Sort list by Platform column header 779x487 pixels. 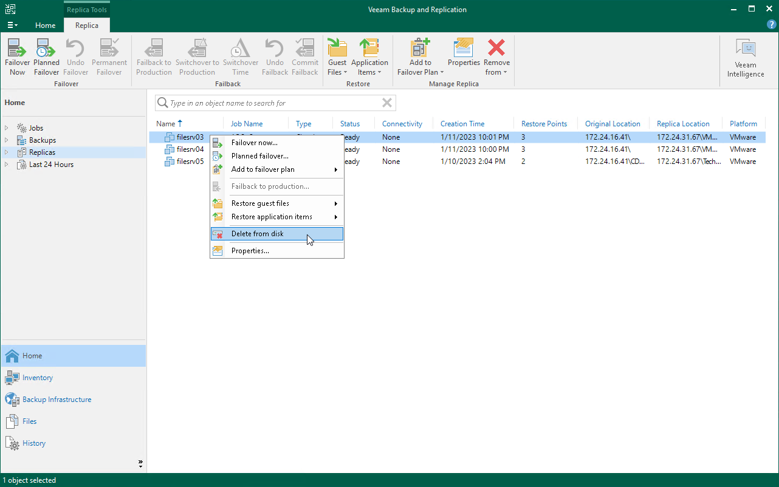(x=743, y=124)
